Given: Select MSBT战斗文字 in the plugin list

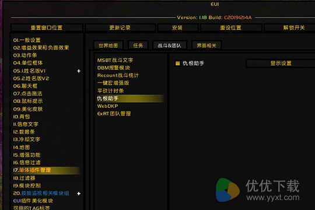Looking at the screenshot, I should click(x=115, y=60).
